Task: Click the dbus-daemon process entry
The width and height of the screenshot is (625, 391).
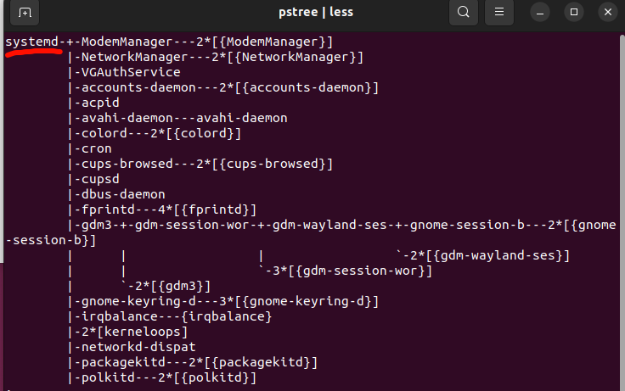Action: 123,194
